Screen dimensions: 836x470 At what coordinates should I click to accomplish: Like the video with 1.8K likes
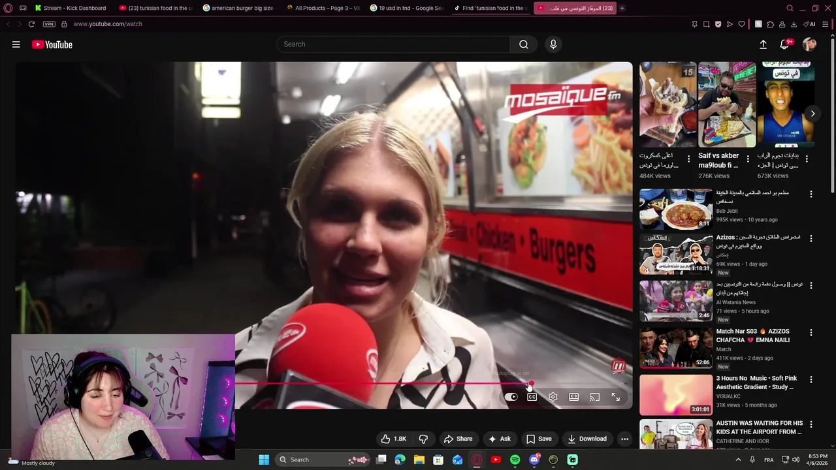[x=394, y=439]
